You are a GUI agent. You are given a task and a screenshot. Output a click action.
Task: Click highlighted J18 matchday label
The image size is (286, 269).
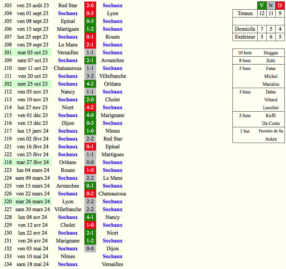click(x=8, y=162)
